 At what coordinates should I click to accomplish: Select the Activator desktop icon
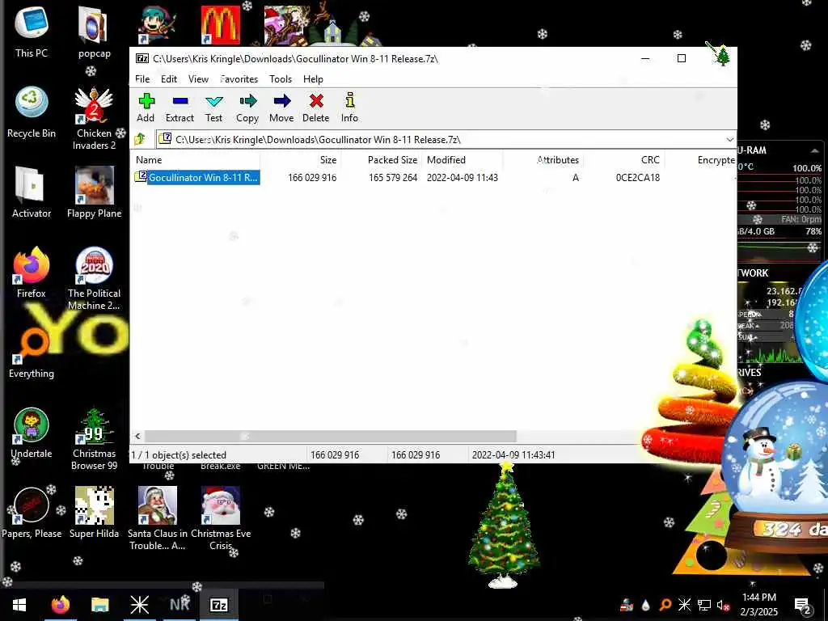click(x=32, y=192)
